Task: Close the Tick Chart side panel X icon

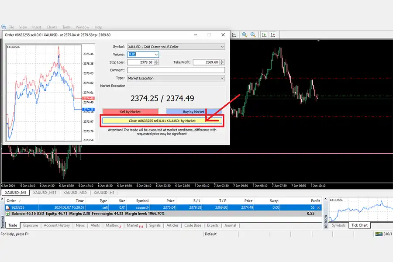Action: [326, 199]
